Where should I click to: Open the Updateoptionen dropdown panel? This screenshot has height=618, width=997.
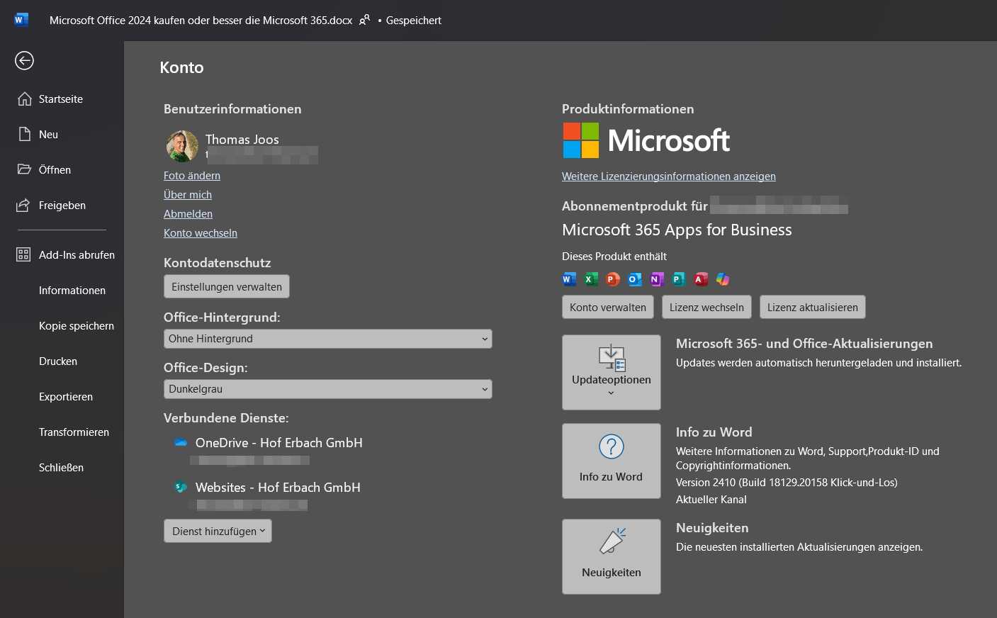pos(611,372)
